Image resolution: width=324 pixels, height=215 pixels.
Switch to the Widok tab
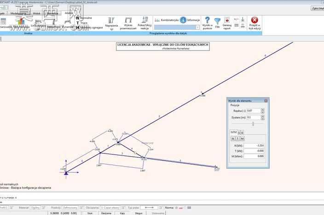coord(36,13)
